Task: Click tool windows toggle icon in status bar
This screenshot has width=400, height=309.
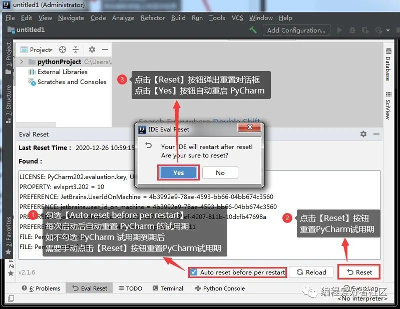Action: [11, 298]
